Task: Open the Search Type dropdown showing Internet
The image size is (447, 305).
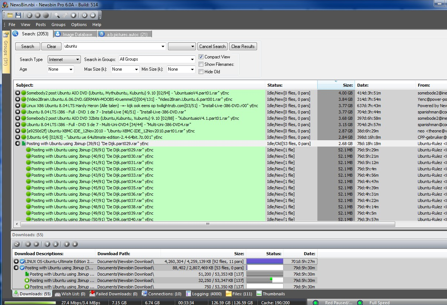Action: [x=64, y=60]
